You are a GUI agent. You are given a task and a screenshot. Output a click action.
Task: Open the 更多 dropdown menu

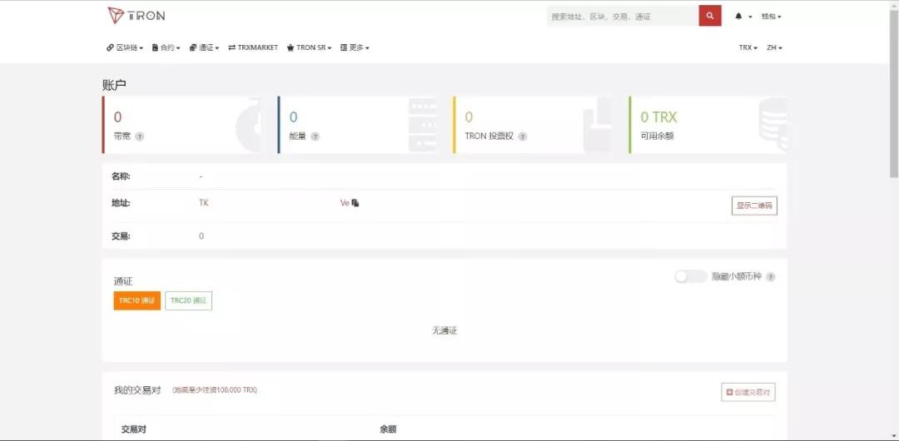coord(355,47)
